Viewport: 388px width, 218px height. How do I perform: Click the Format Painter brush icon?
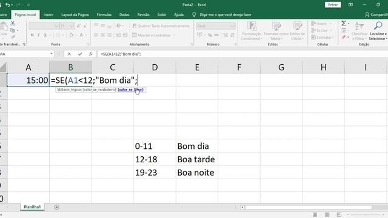(13, 37)
